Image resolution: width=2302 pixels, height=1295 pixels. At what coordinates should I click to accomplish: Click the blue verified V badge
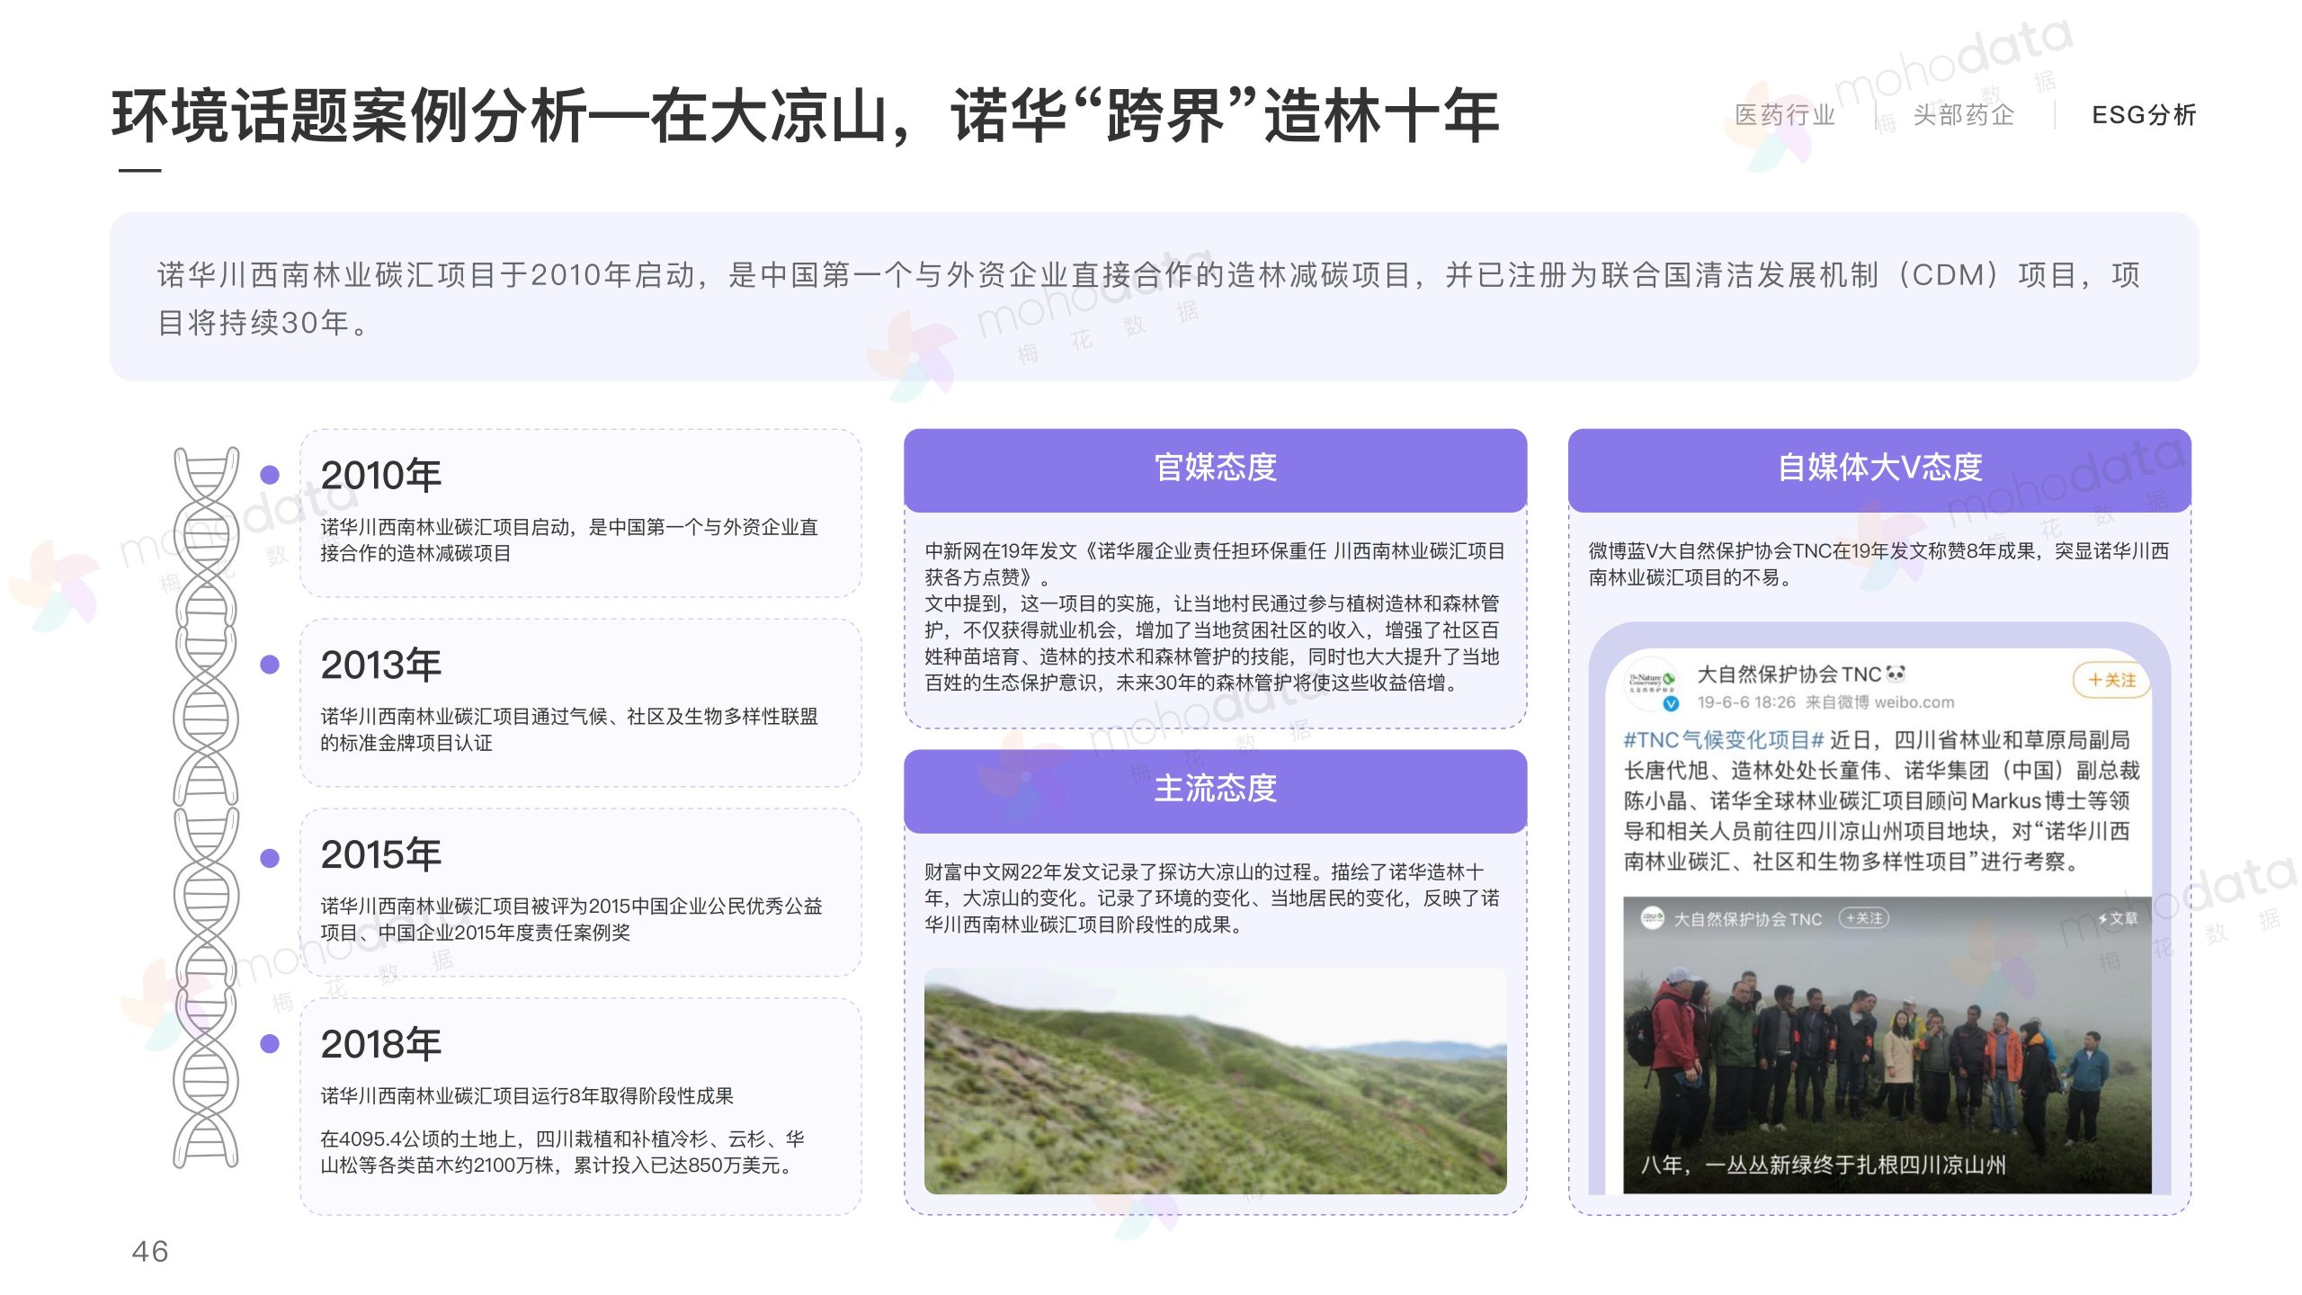1671,703
